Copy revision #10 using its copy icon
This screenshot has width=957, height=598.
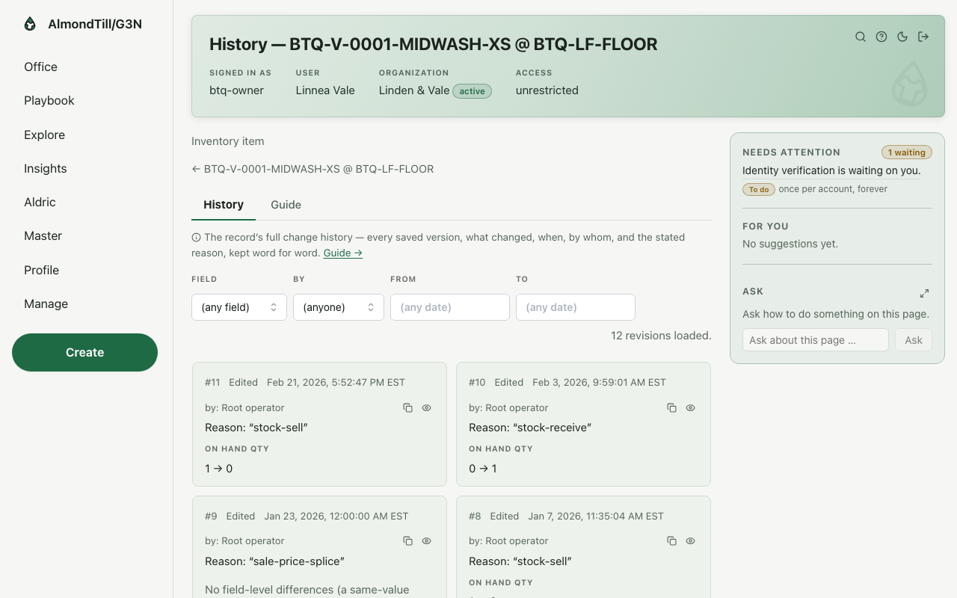click(671, 408)
